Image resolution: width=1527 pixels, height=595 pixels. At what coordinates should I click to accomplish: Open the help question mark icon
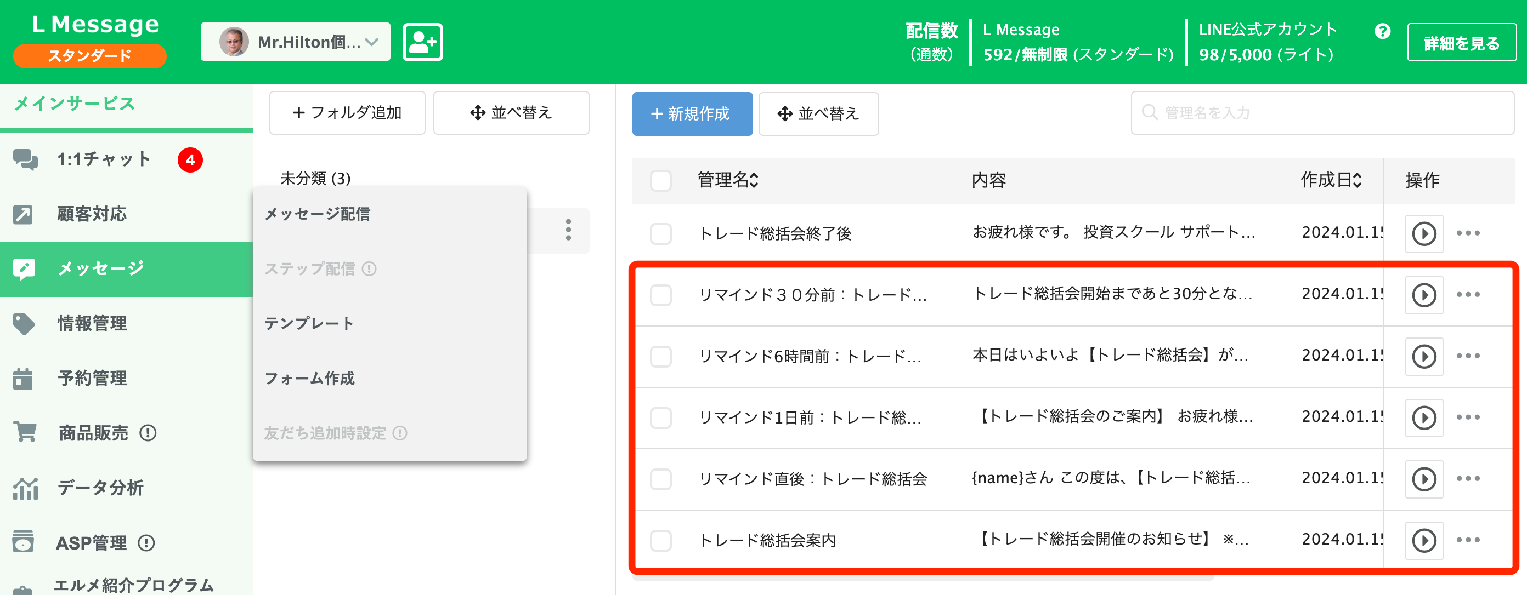tap(1382, 32)
